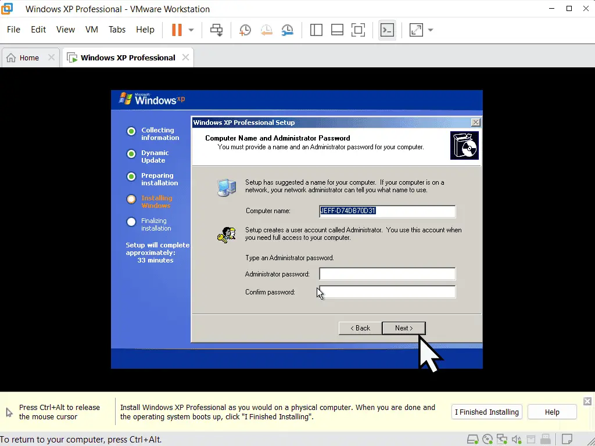Dismiss the yellow install hint bar
The height and width of the screenshot is (446, 595).
(587, 401)
